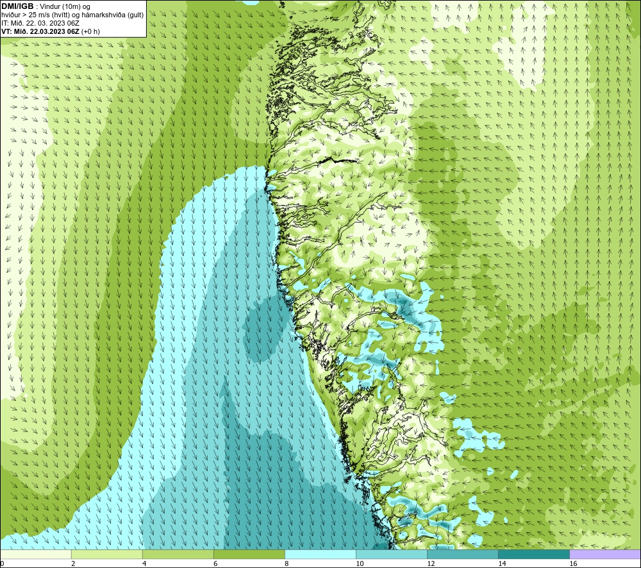This screenshot has width=641, height=568.
Task: Click the 0–2 m/s pale yellow legend swatch
Action: pos(35,554)
